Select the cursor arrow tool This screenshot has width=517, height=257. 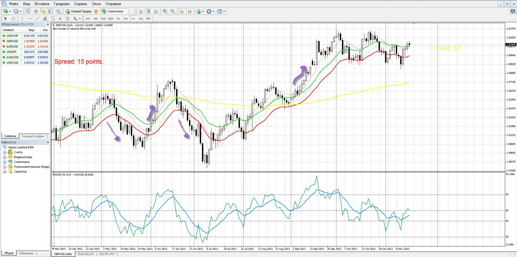click(5, 19)
